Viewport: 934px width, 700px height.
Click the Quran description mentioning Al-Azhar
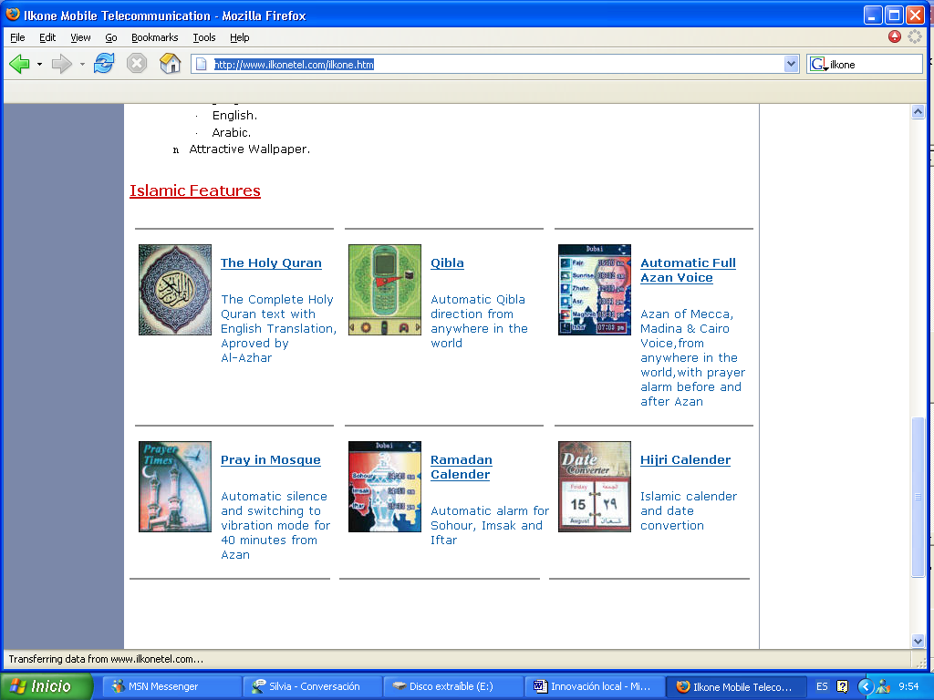point(279,328)
